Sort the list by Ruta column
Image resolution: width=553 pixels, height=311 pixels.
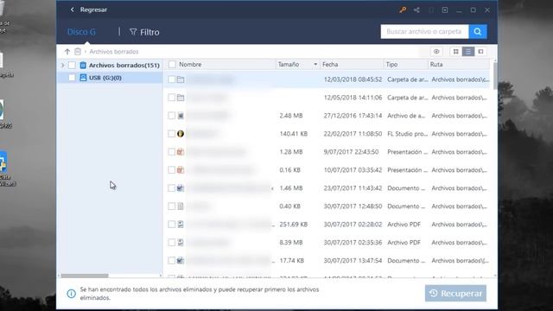(436, 65)
